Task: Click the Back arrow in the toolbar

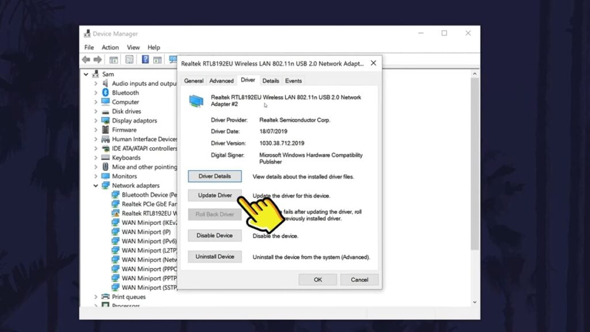Action: click(86, 59)
